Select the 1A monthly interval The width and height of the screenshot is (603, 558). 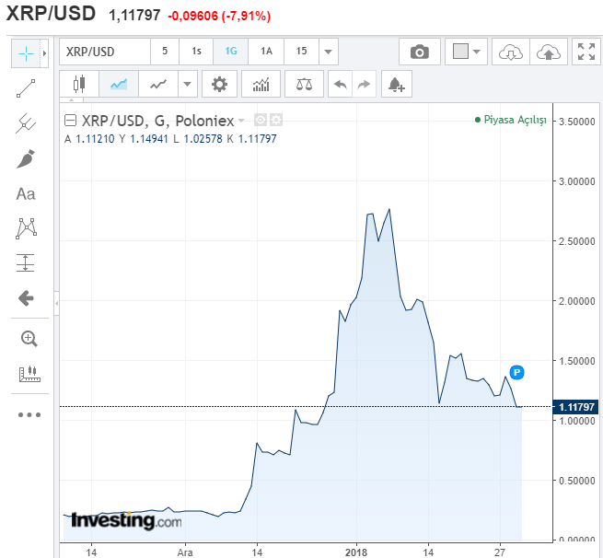[x=266, y=52]
